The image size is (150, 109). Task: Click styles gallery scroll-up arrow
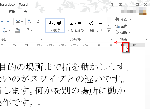(x=109, y=20)
